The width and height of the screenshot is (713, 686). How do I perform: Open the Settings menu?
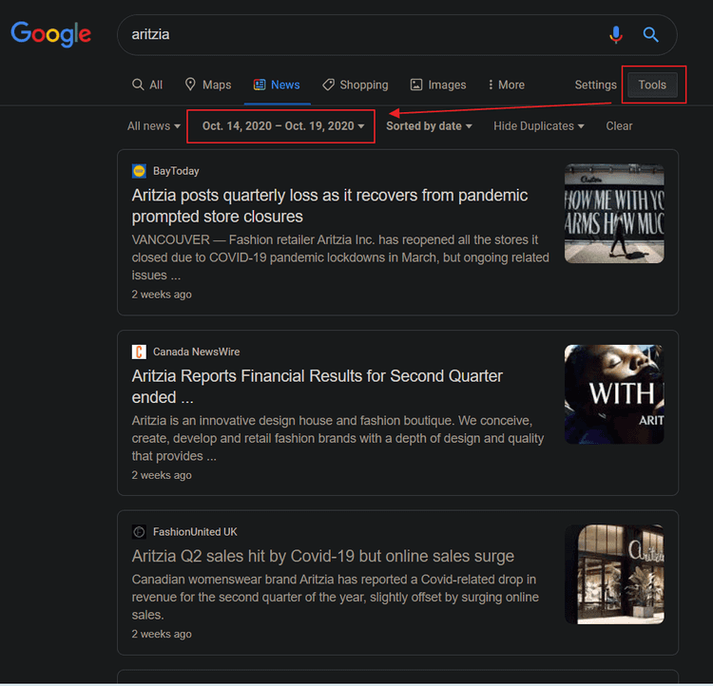point(595,85)
